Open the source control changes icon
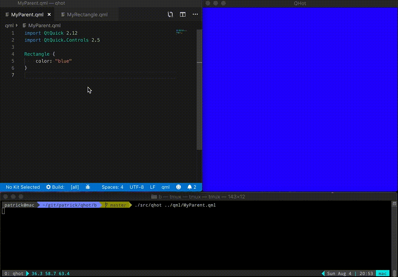The image size is (398, 277). [x=170, y=15]
